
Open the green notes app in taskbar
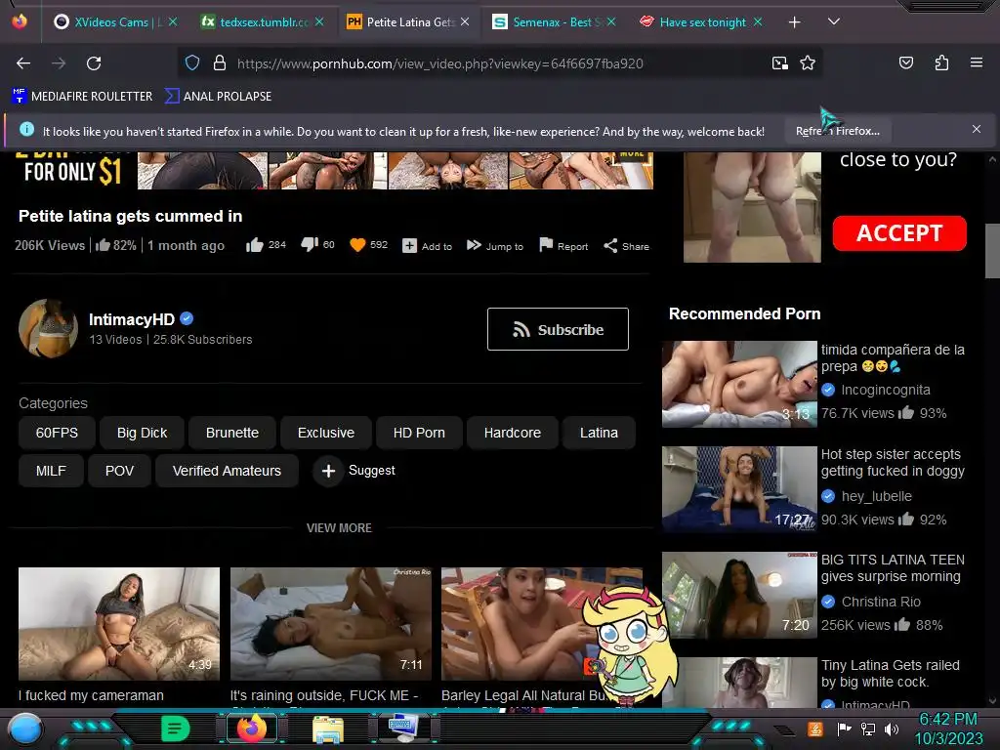click(x=176, y=729)
